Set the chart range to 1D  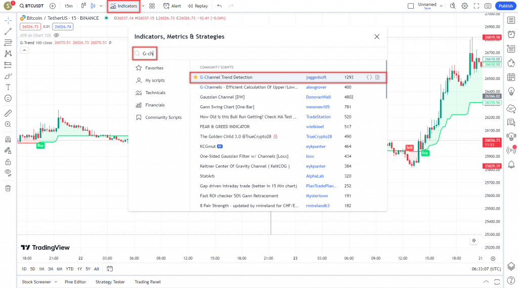click(24, 269)
